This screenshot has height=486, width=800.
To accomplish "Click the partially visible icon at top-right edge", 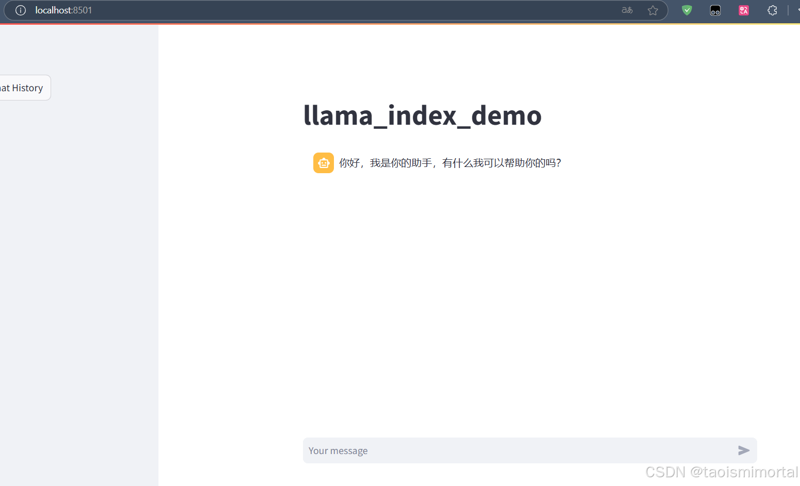I will (797, 10).
